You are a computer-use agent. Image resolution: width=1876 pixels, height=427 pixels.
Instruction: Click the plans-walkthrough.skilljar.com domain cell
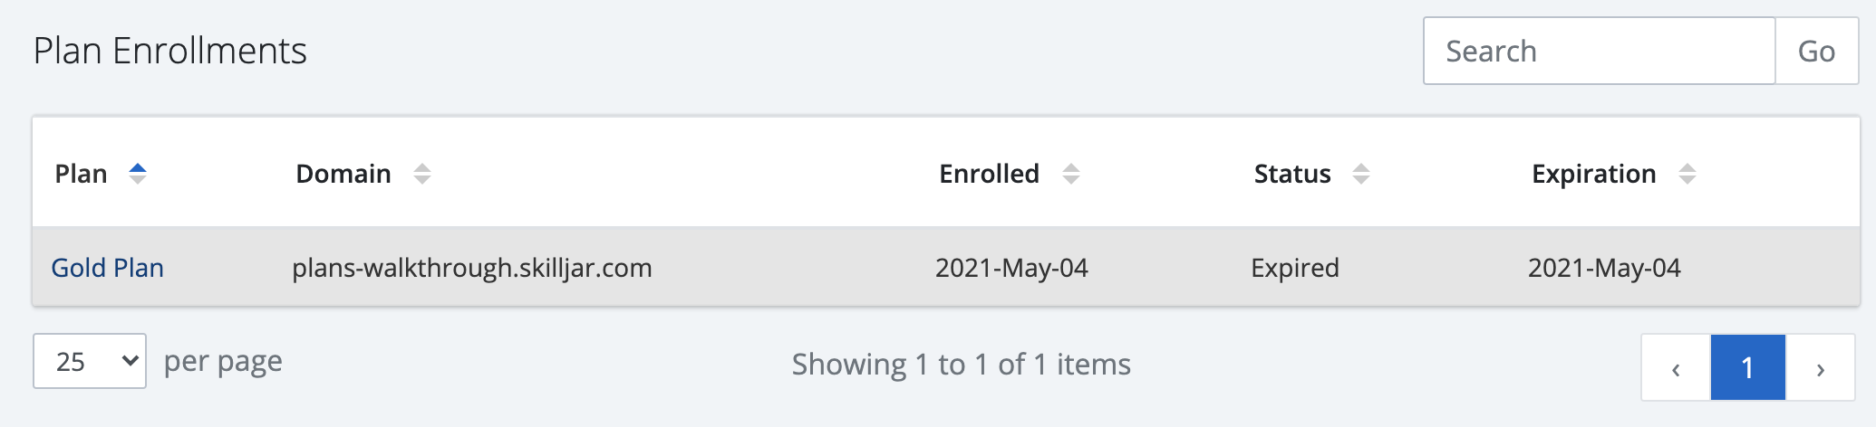coord(472,268)
